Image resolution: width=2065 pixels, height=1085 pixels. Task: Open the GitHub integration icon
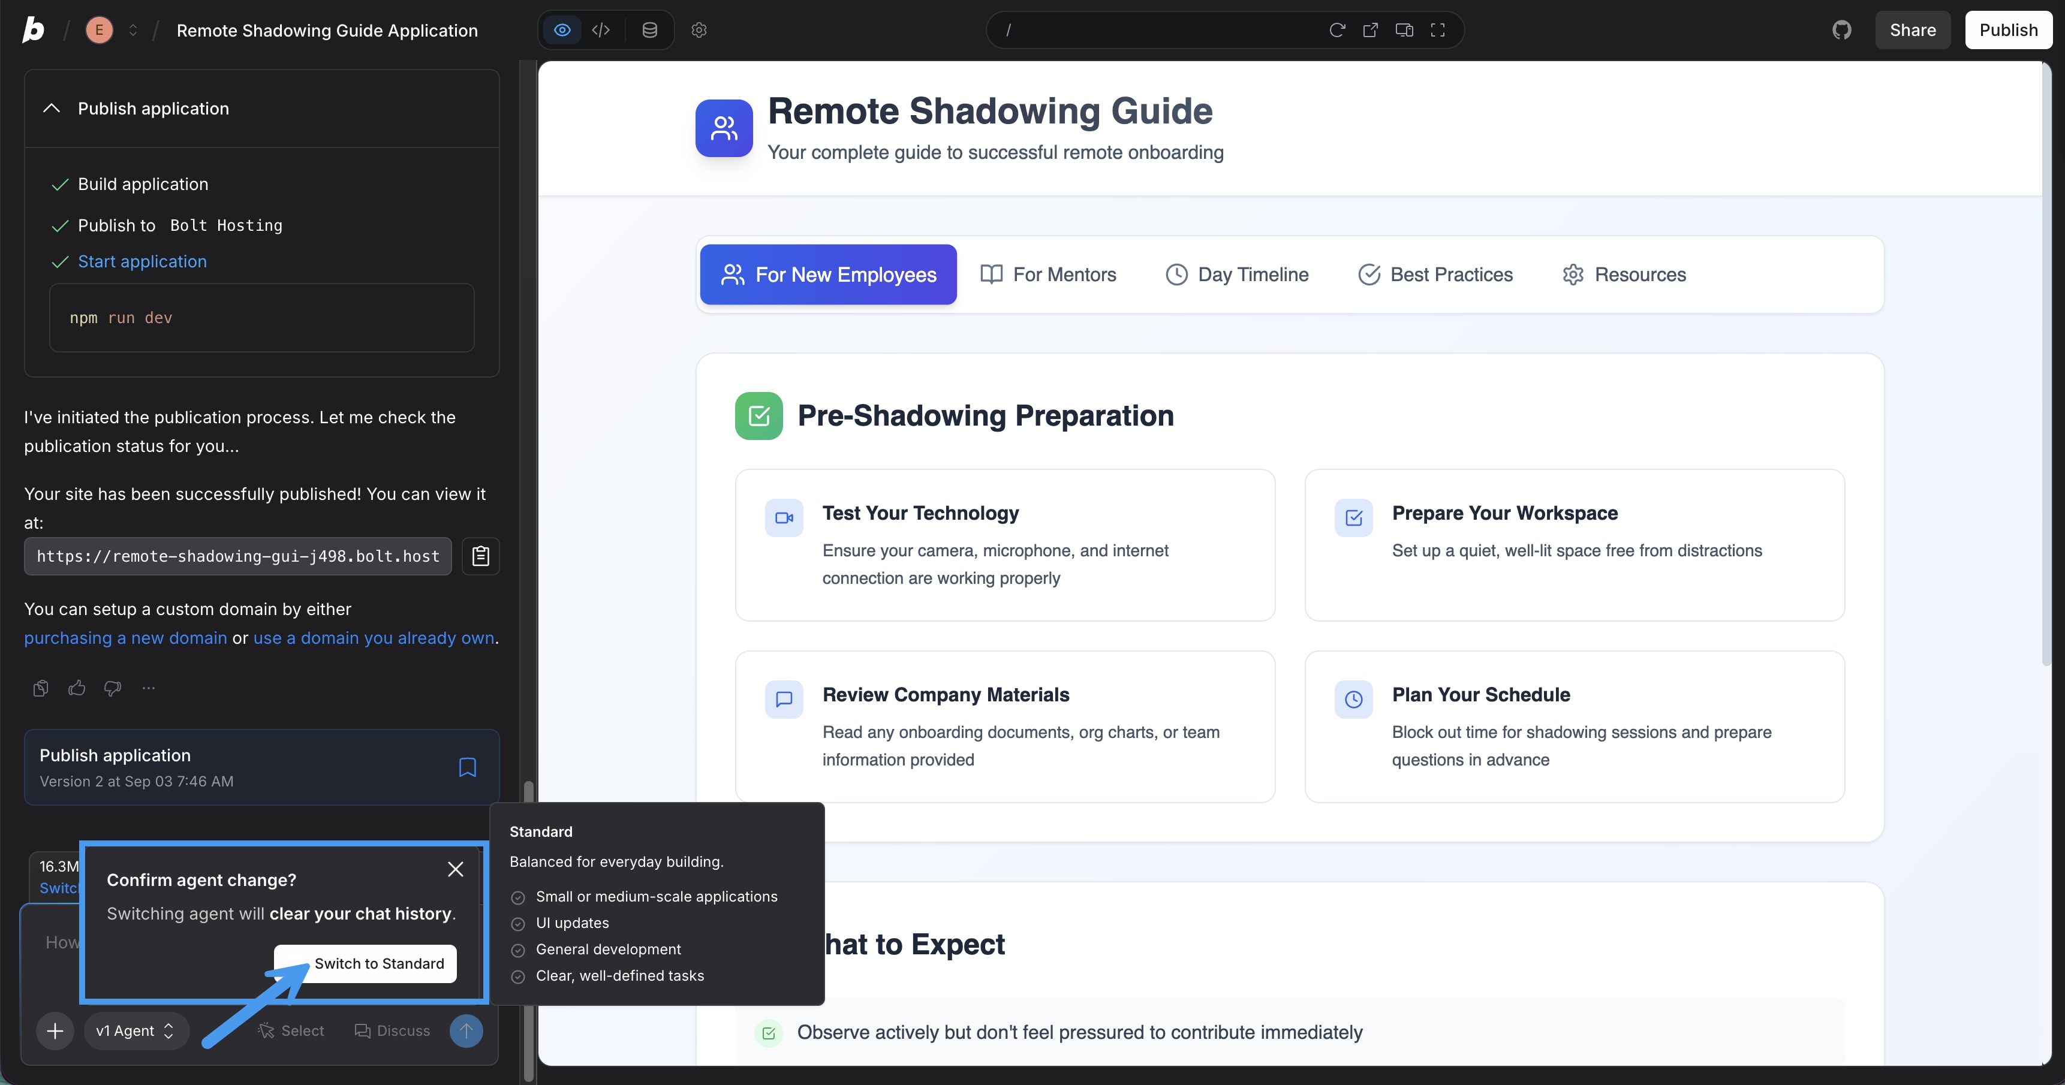(1842, 29)
